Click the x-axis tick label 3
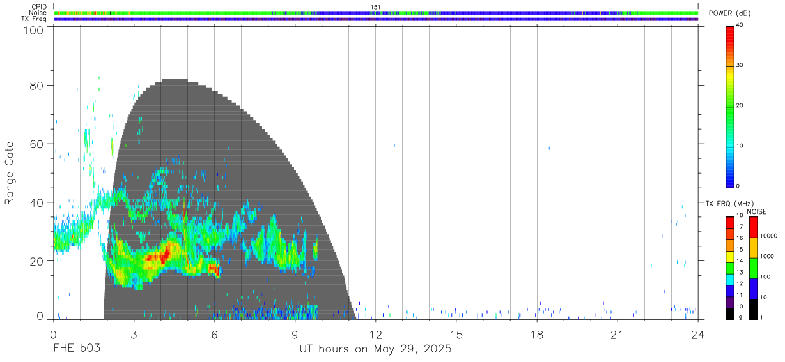The image size is (785, 362). tap(134, 335)
